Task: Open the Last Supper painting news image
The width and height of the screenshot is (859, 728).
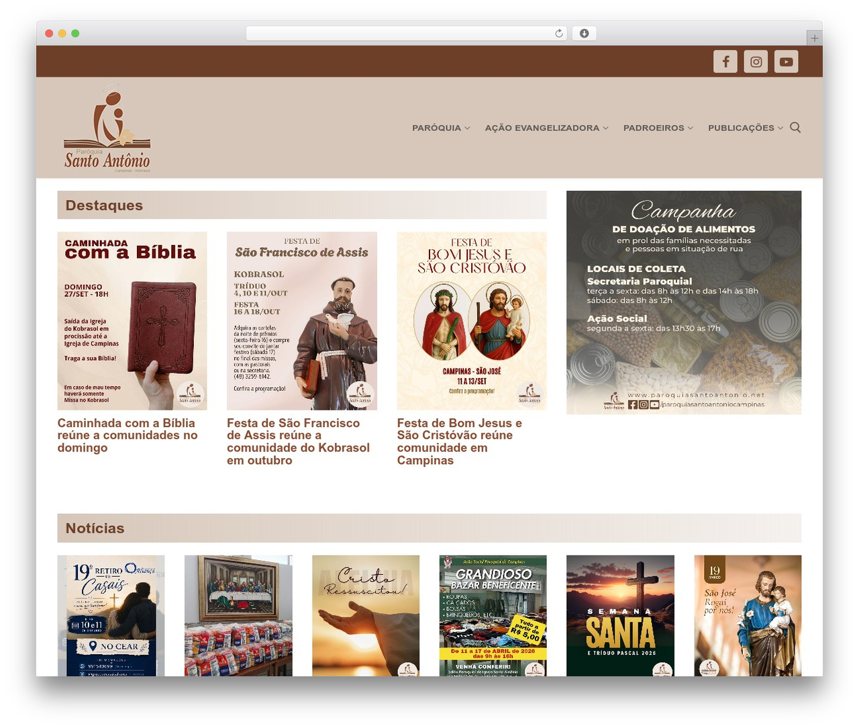Action: [238, 615]
